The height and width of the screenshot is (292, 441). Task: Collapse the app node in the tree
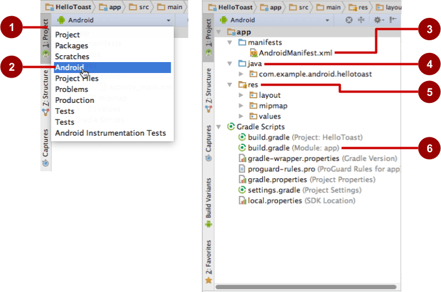coord(218,32)
